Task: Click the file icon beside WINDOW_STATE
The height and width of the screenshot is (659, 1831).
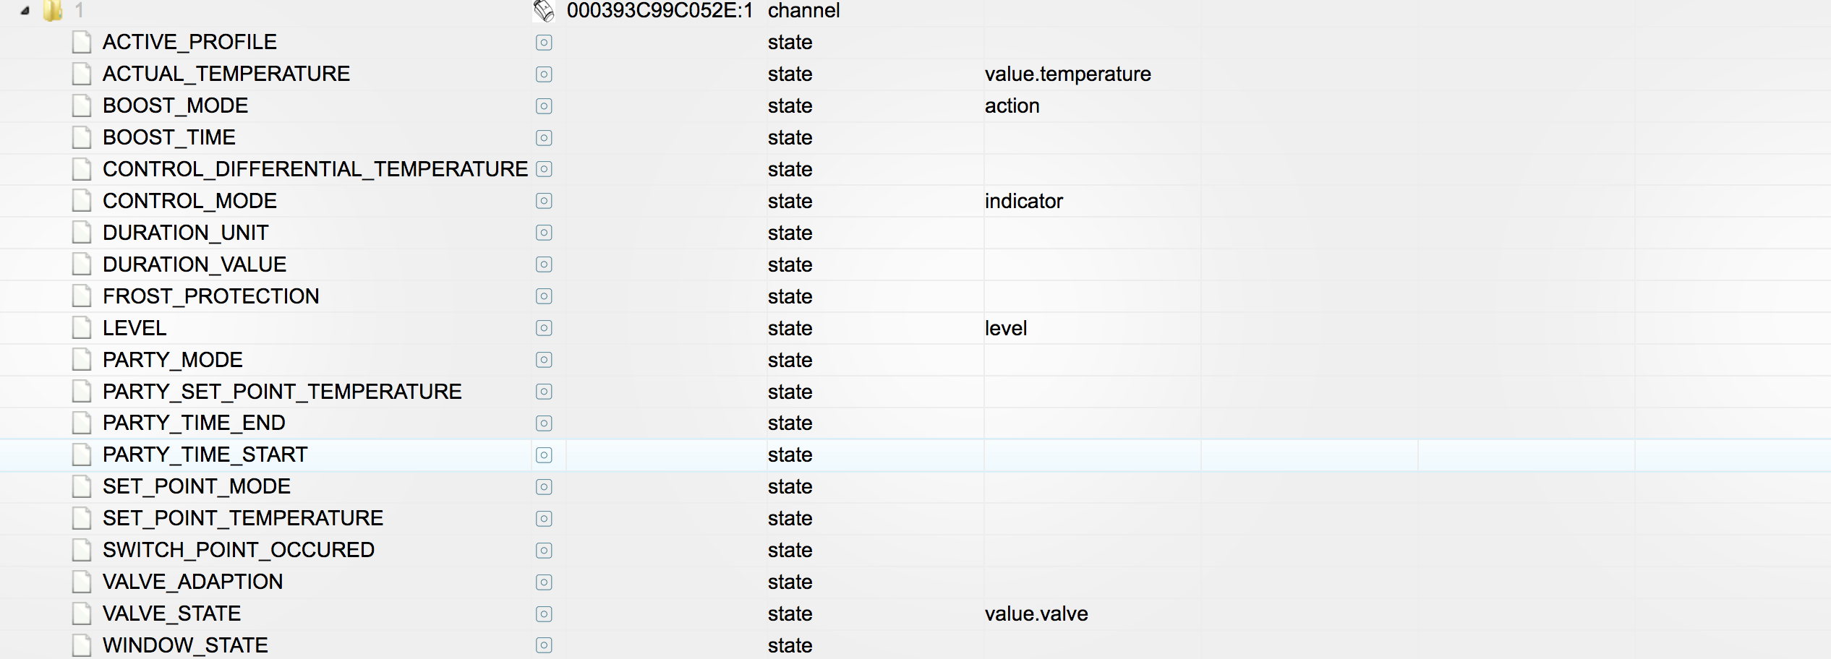Action: 82,645
